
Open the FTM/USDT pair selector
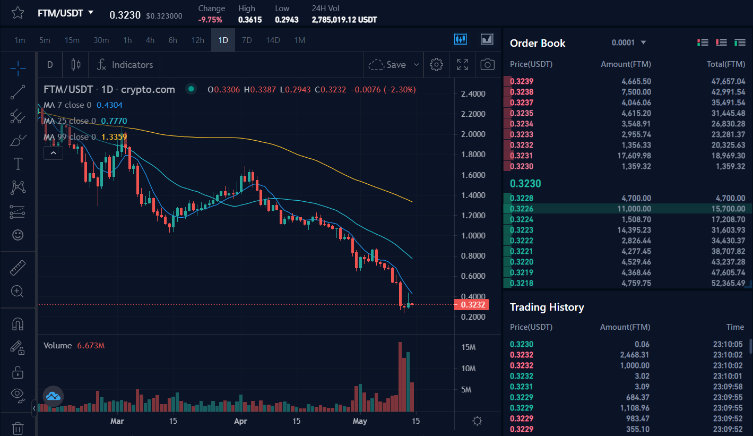click(x=65, y=13)
